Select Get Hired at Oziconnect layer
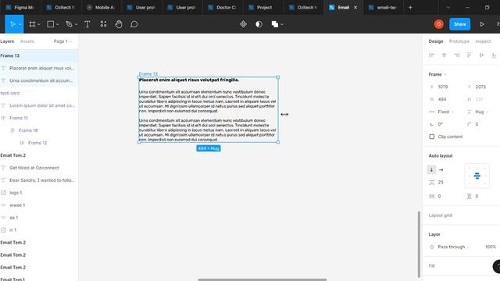The image size is (500, 281). click(39, 168)
